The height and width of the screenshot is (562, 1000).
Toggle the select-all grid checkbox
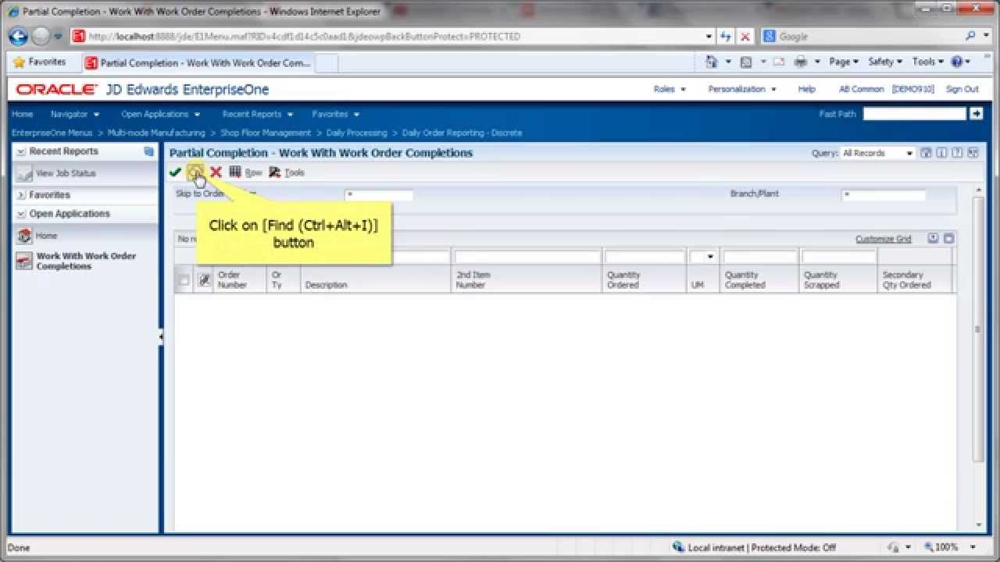[x=184, y=280]
